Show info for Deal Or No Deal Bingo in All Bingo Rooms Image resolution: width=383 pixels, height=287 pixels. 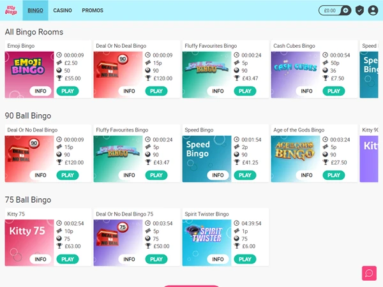[x=129, y=91]
